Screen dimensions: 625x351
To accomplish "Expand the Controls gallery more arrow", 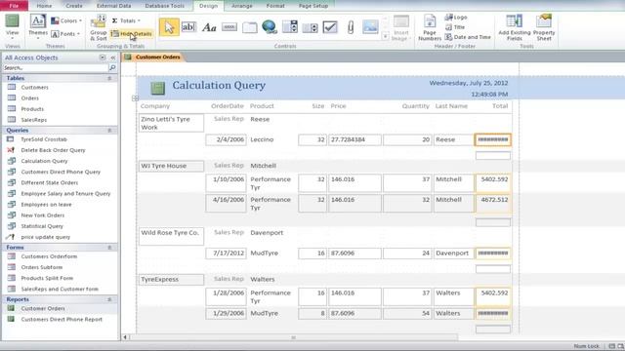I will pyautogui.click(x=386, y=37).
